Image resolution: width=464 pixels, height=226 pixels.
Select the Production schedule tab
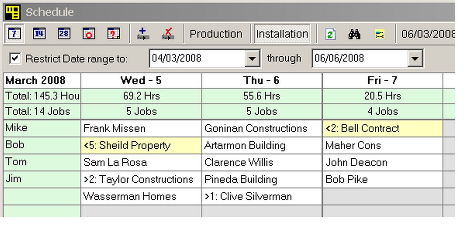click(216, 34)
